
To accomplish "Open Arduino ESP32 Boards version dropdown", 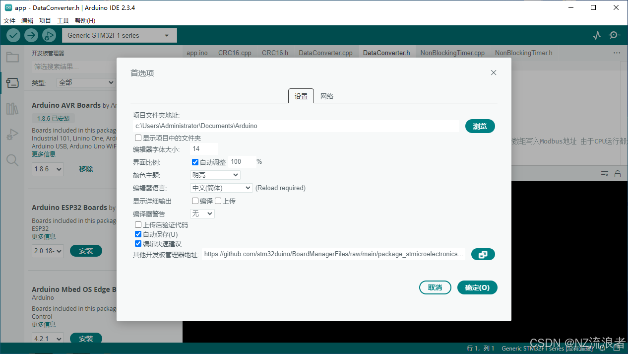I will click(x=48, y=251).
